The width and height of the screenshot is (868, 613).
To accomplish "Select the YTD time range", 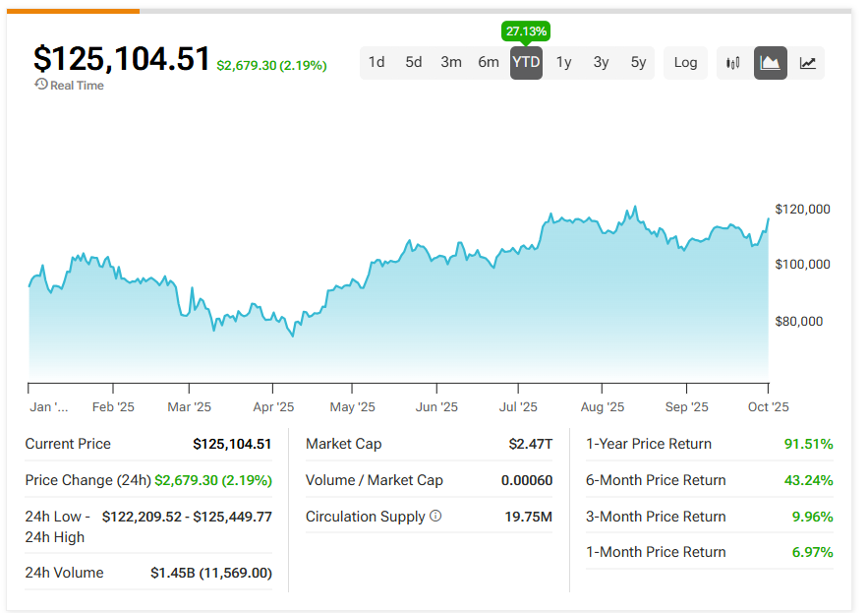I will click(x=526, y=62).
